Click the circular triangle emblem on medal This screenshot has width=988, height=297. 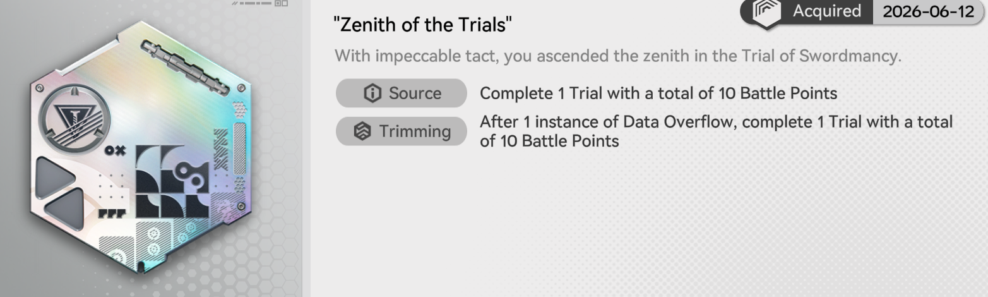coord(74,119)
